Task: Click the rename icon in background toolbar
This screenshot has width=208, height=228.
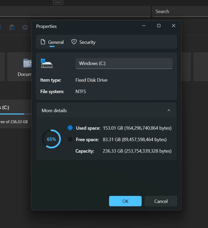Action: (25, 27)
